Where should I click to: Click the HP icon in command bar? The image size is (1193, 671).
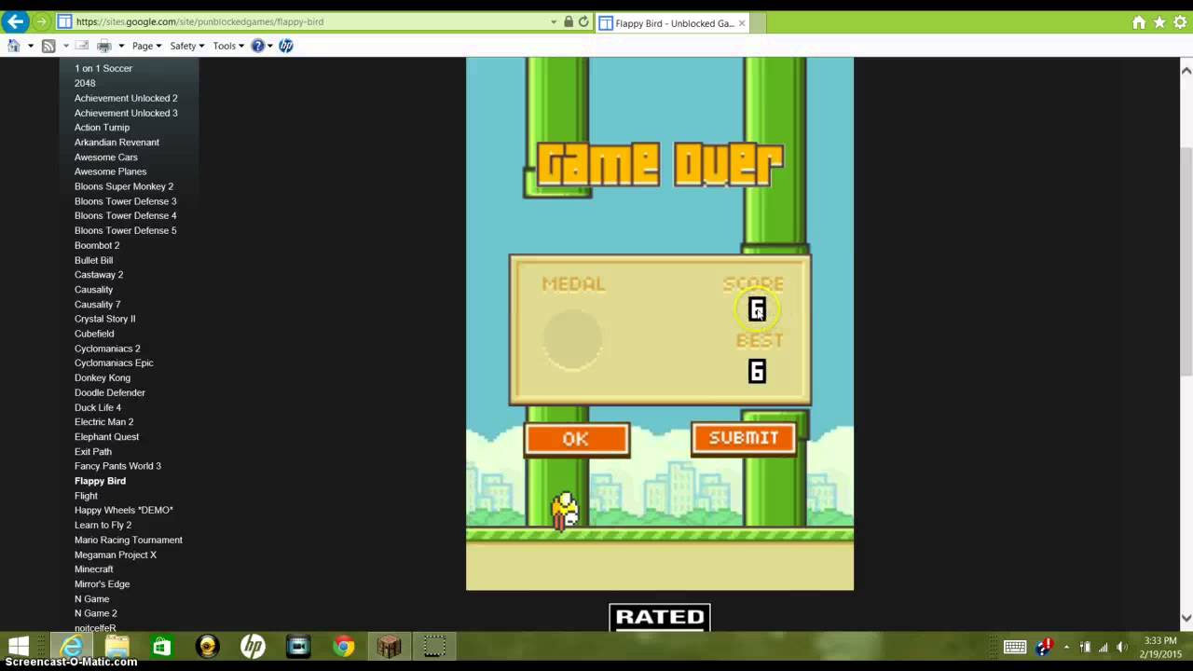(x=286, y=46)
